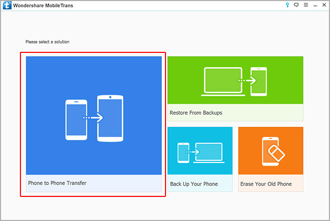The width and height of the screenshot is (330, 221).
Task: Minimize the MobileTrans window
Action: [x=315, y=5]
